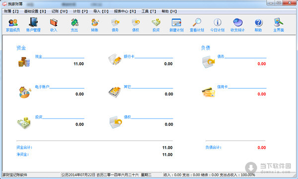Viewport: 298px width, 179px height.
Task: Open the 报表中心【R】 menu
Action: (x=125, y=11)
